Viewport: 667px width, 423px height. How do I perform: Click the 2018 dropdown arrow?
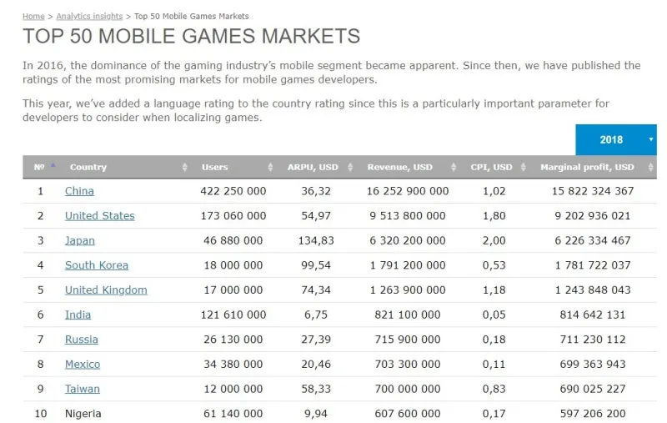(x=651, y=139)
